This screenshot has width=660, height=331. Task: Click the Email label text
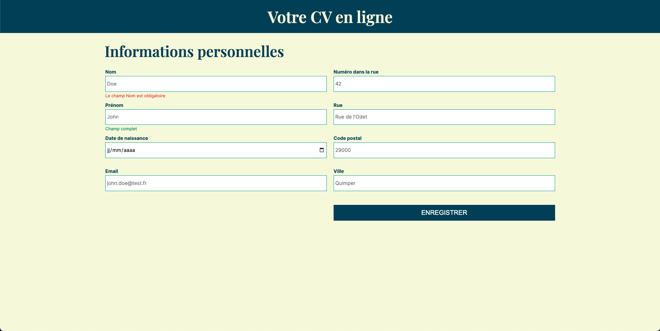111,171
